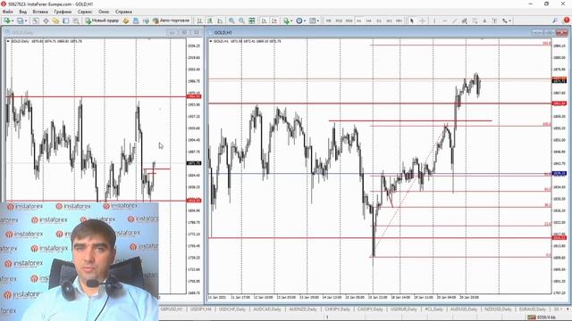Open MetaEditor diamond icon

pyautogui.click(x=126, y=21)
